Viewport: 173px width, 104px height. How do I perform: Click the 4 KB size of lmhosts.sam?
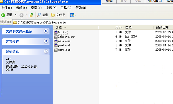tap(118, 37)
